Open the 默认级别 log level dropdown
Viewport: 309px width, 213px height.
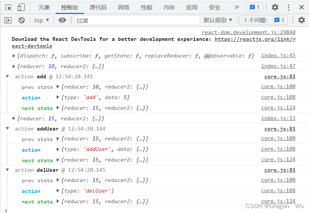(218, 20)
